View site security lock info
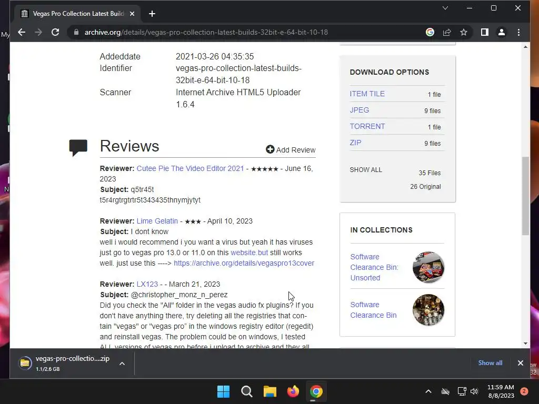 76,32
